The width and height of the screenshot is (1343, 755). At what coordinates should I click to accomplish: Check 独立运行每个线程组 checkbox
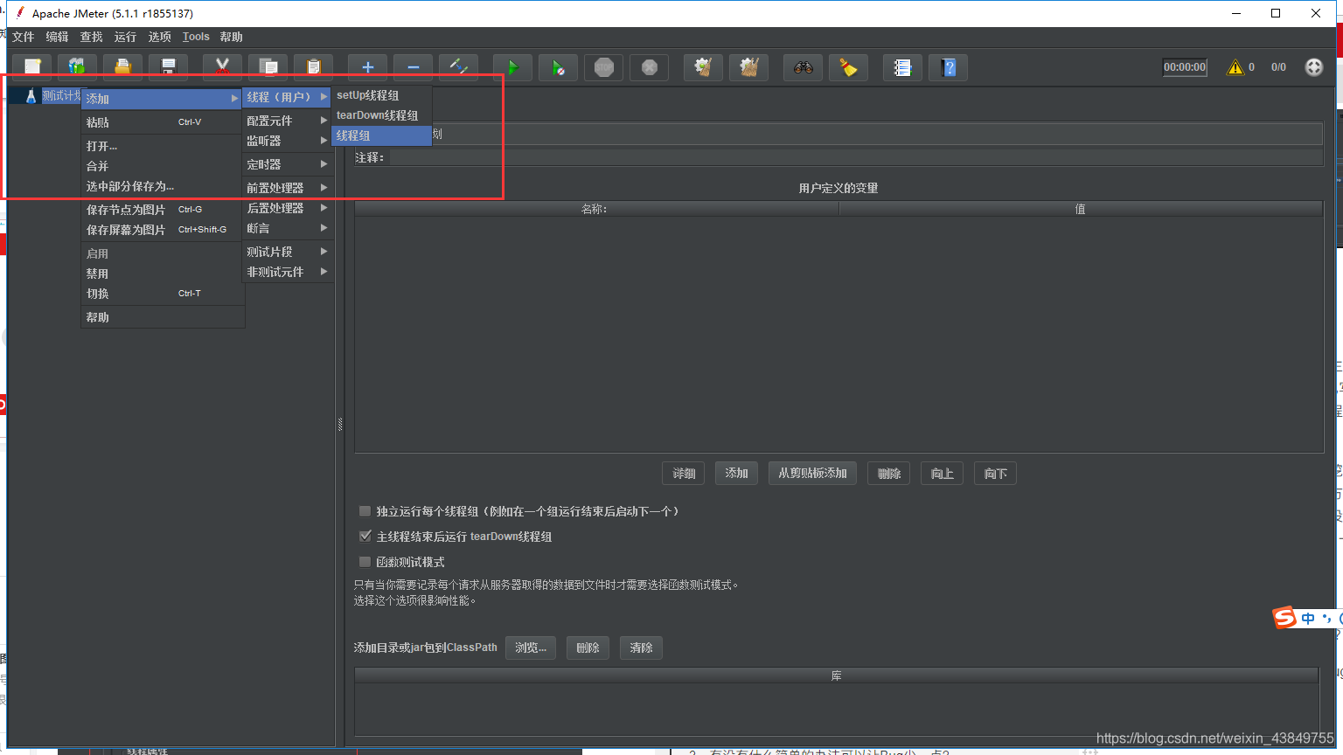click(x=365, y=511)
